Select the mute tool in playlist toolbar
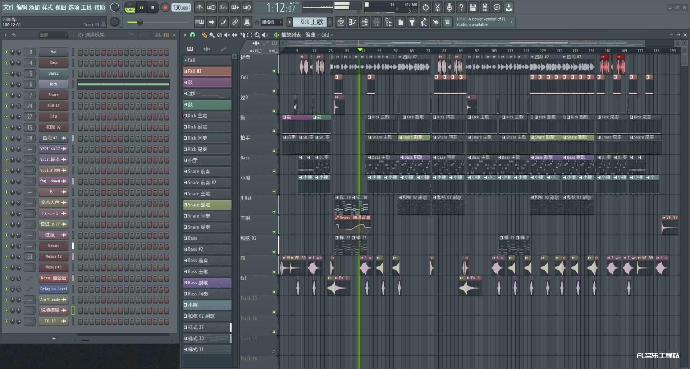 (x=227, y=35)
